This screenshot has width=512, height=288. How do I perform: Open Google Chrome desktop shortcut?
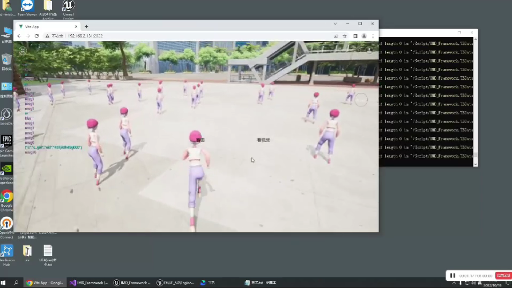6,197
